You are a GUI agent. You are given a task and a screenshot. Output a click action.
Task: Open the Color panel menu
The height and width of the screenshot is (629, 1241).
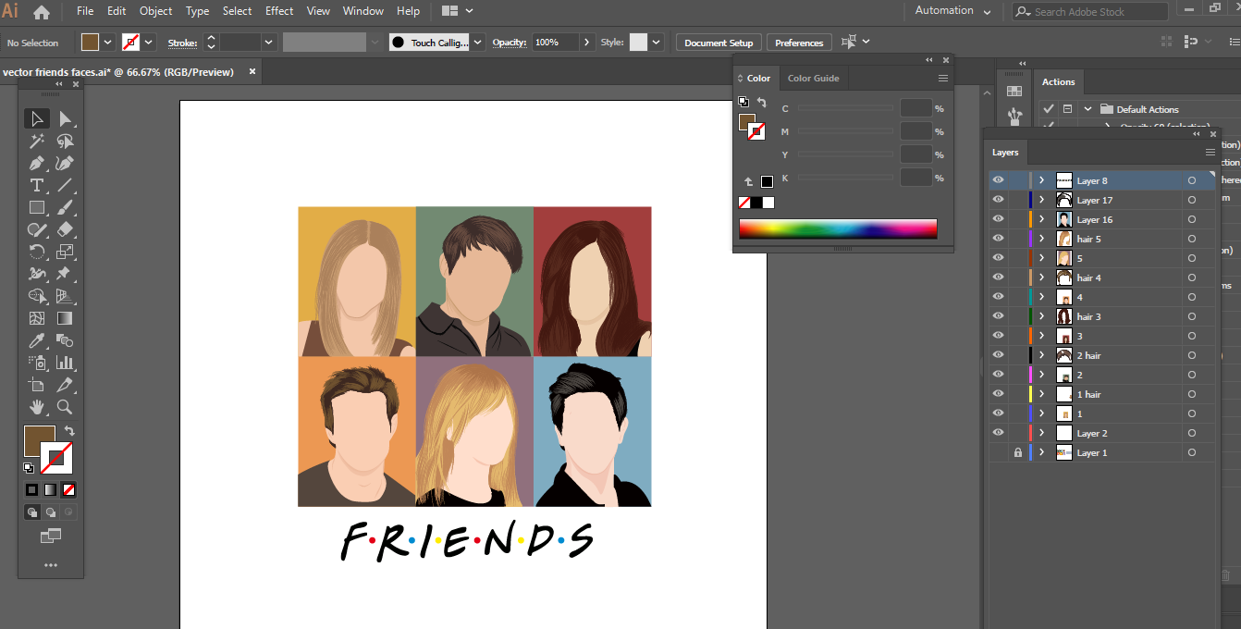pyautogui.click(x=943, y=79)
